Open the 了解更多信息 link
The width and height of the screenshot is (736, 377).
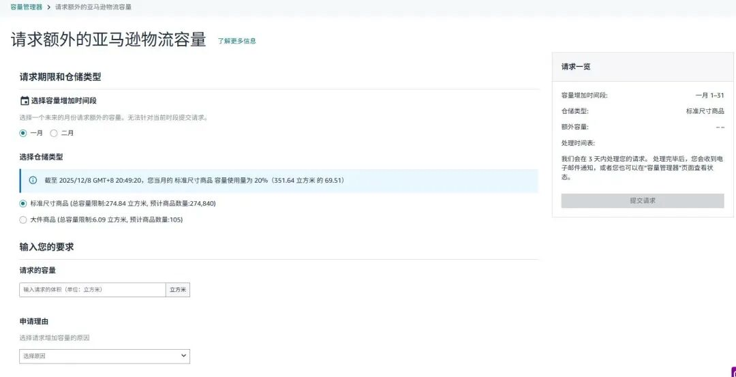tap(236, 41)
